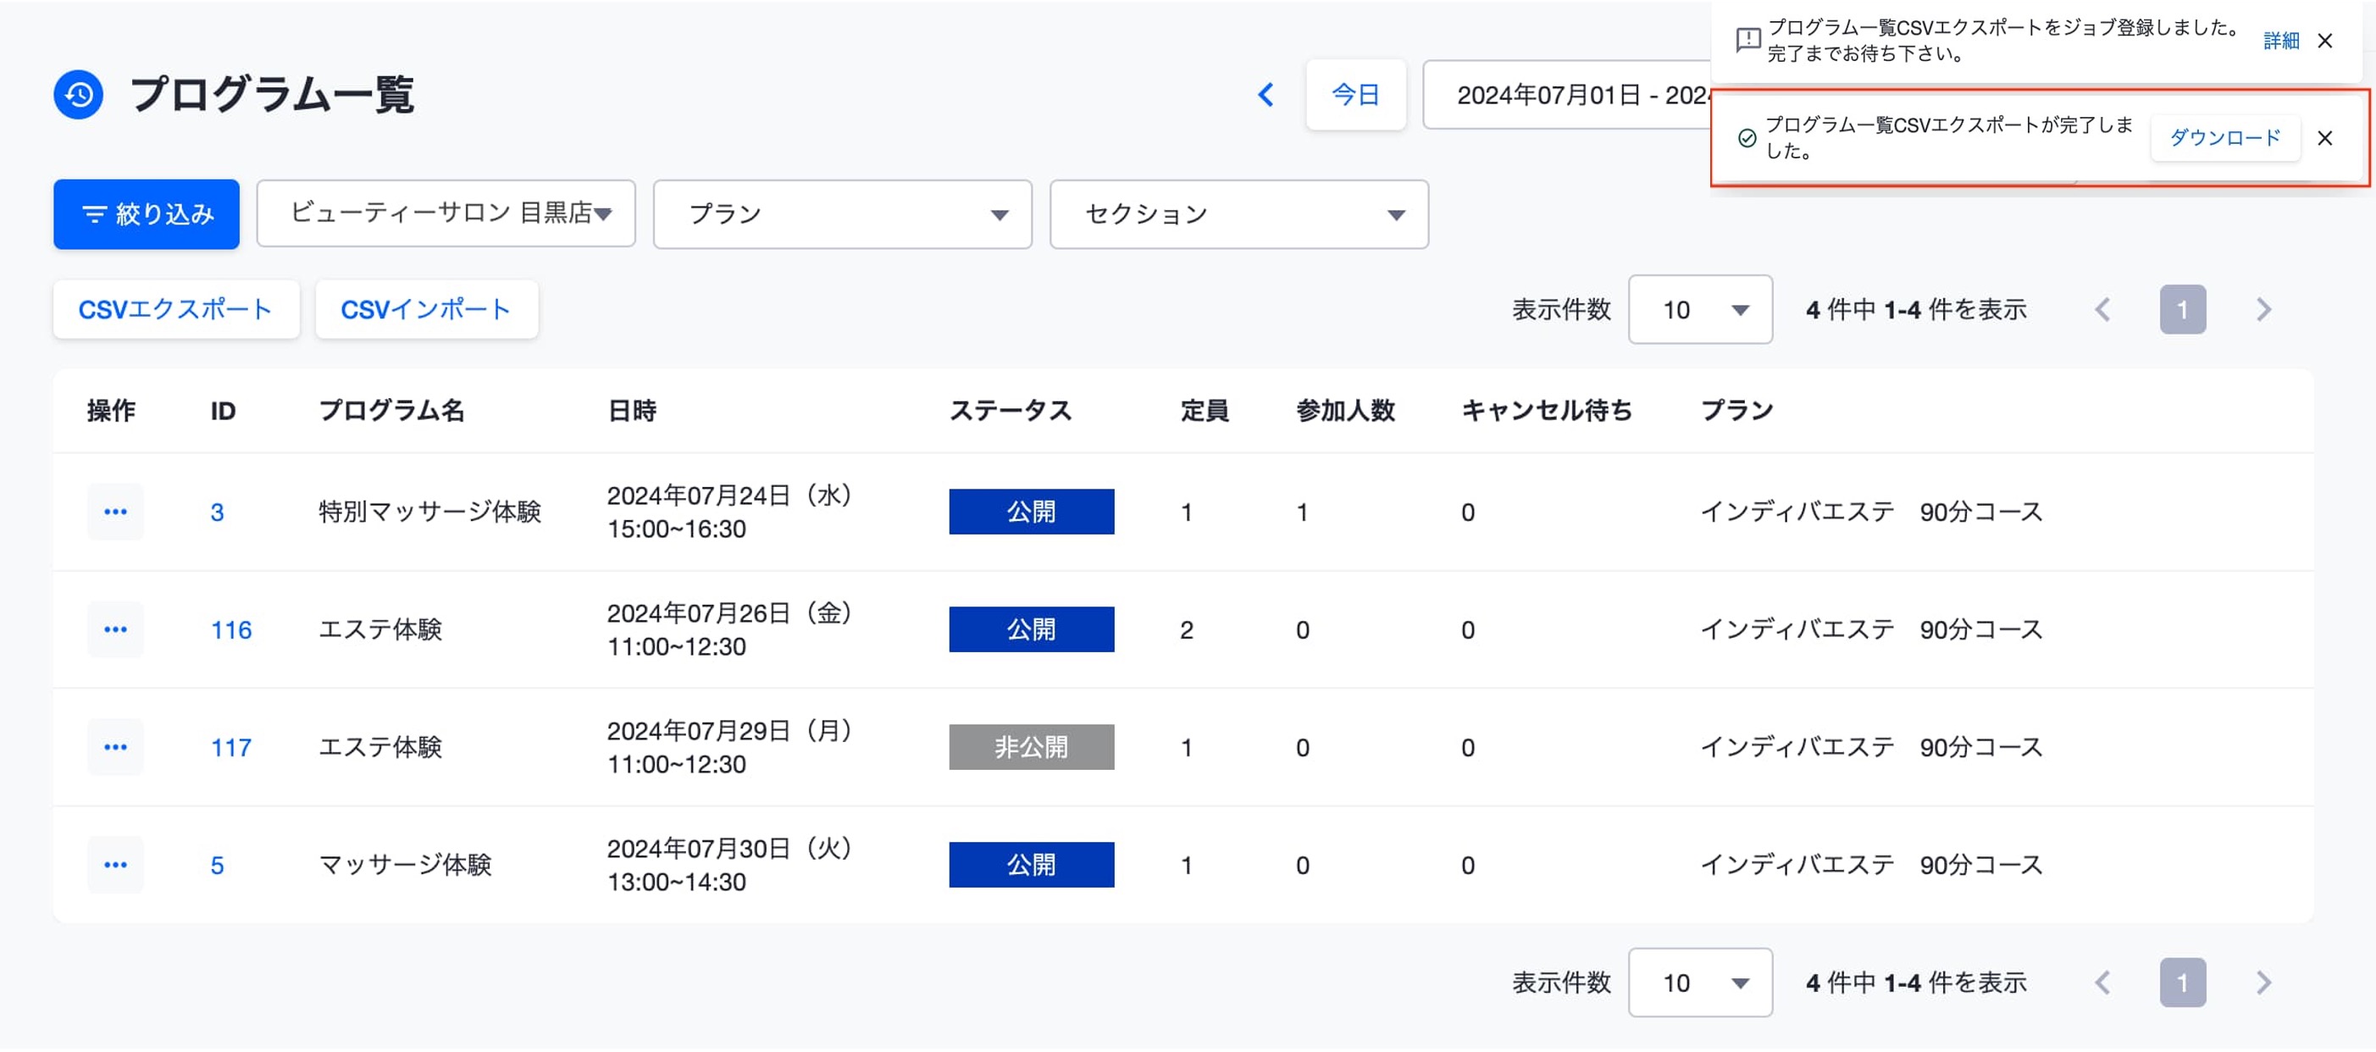2376x1052 pixels.
Task: Click top pagination previous arrow
Action: coord(2102,310)
